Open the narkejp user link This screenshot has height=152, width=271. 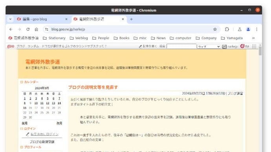tap(233, 46)
